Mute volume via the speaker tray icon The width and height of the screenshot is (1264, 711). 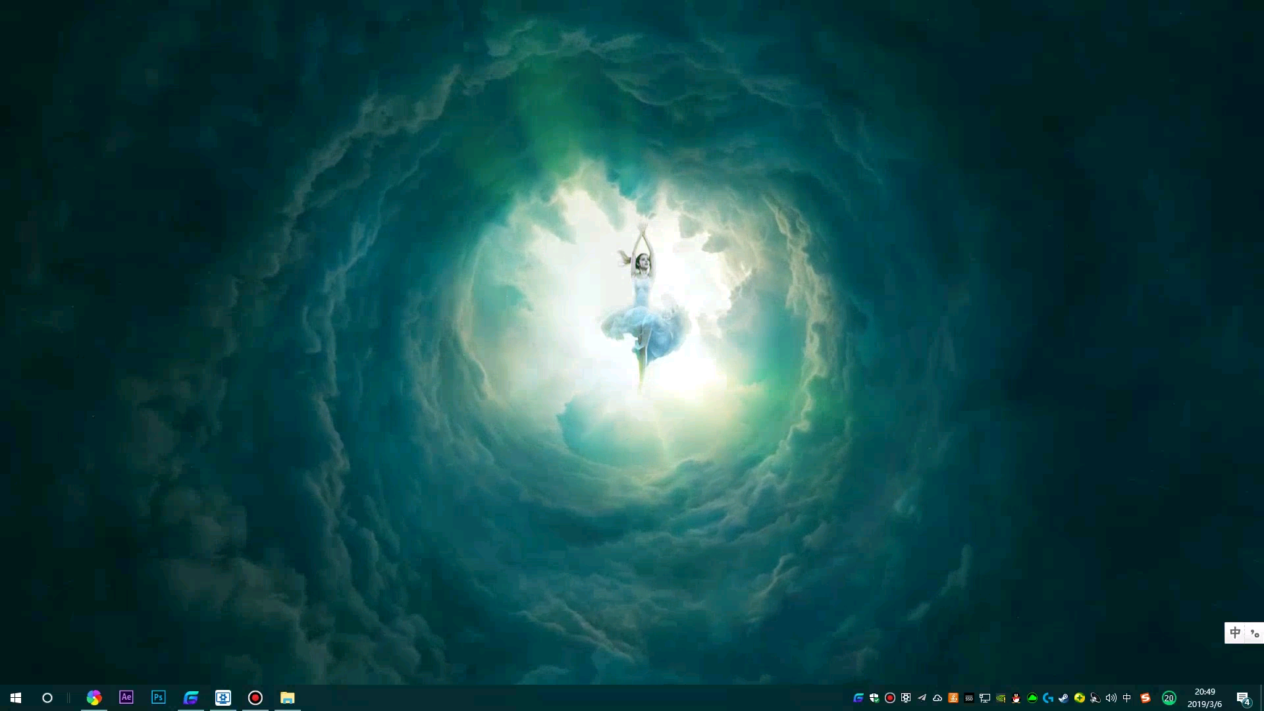pyautogui.click(x=1111, y=698)
